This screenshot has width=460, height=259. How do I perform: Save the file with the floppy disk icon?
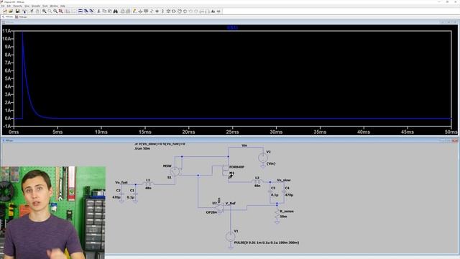point(17,12)
